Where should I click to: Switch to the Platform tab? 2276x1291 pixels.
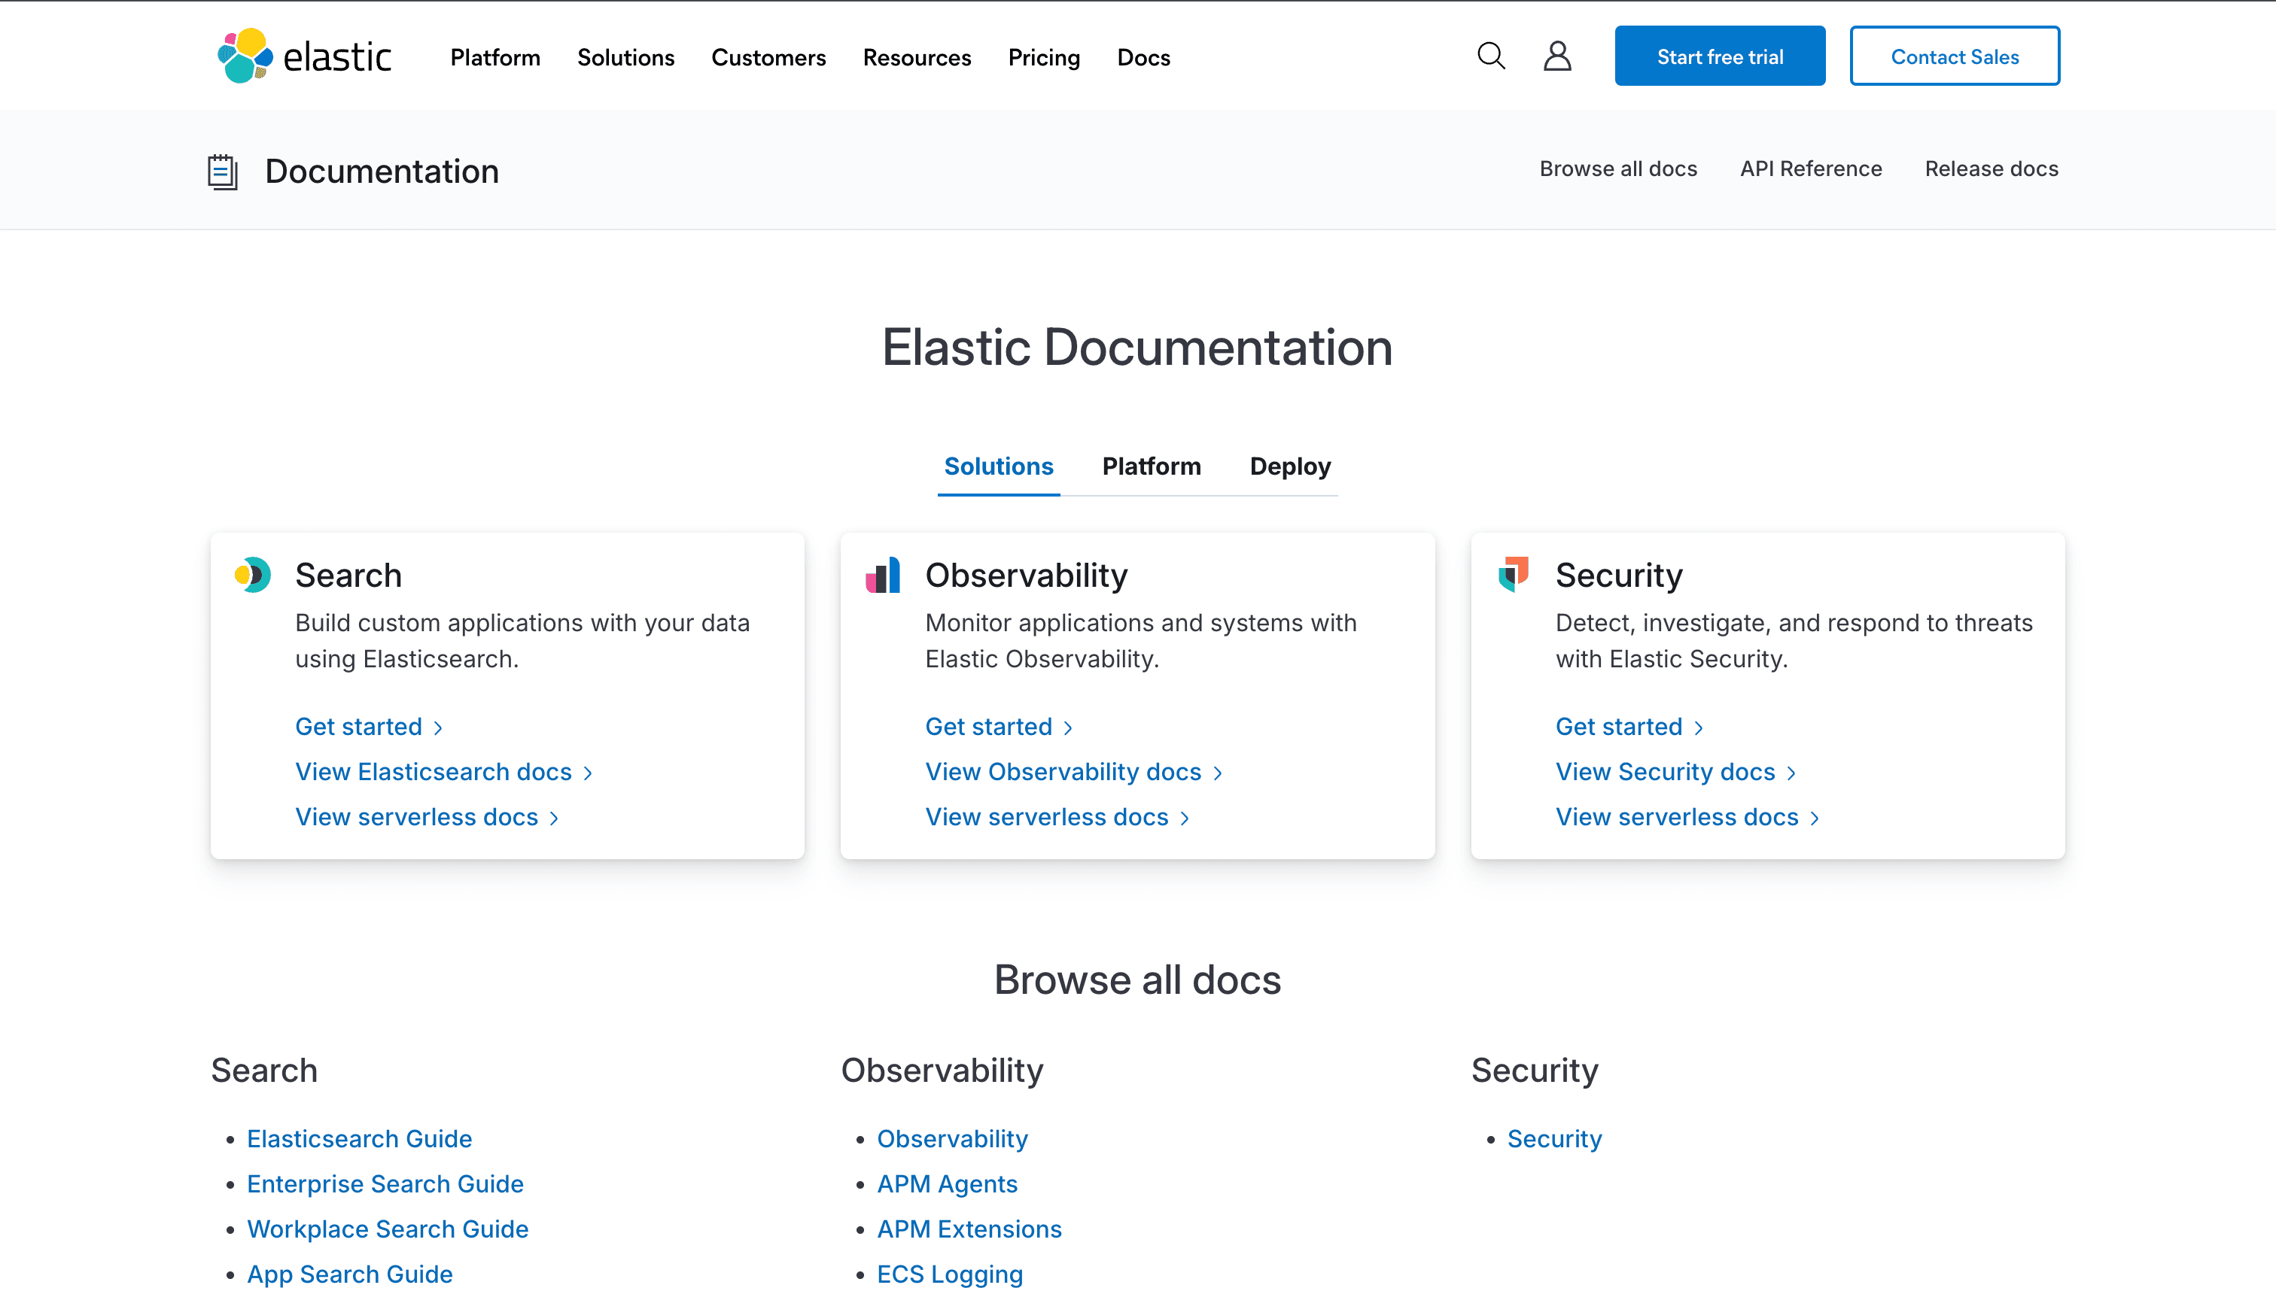[1152, 466]
